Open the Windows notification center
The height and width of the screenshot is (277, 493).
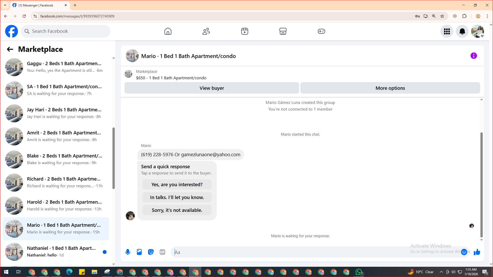click(x=485, y=272)
